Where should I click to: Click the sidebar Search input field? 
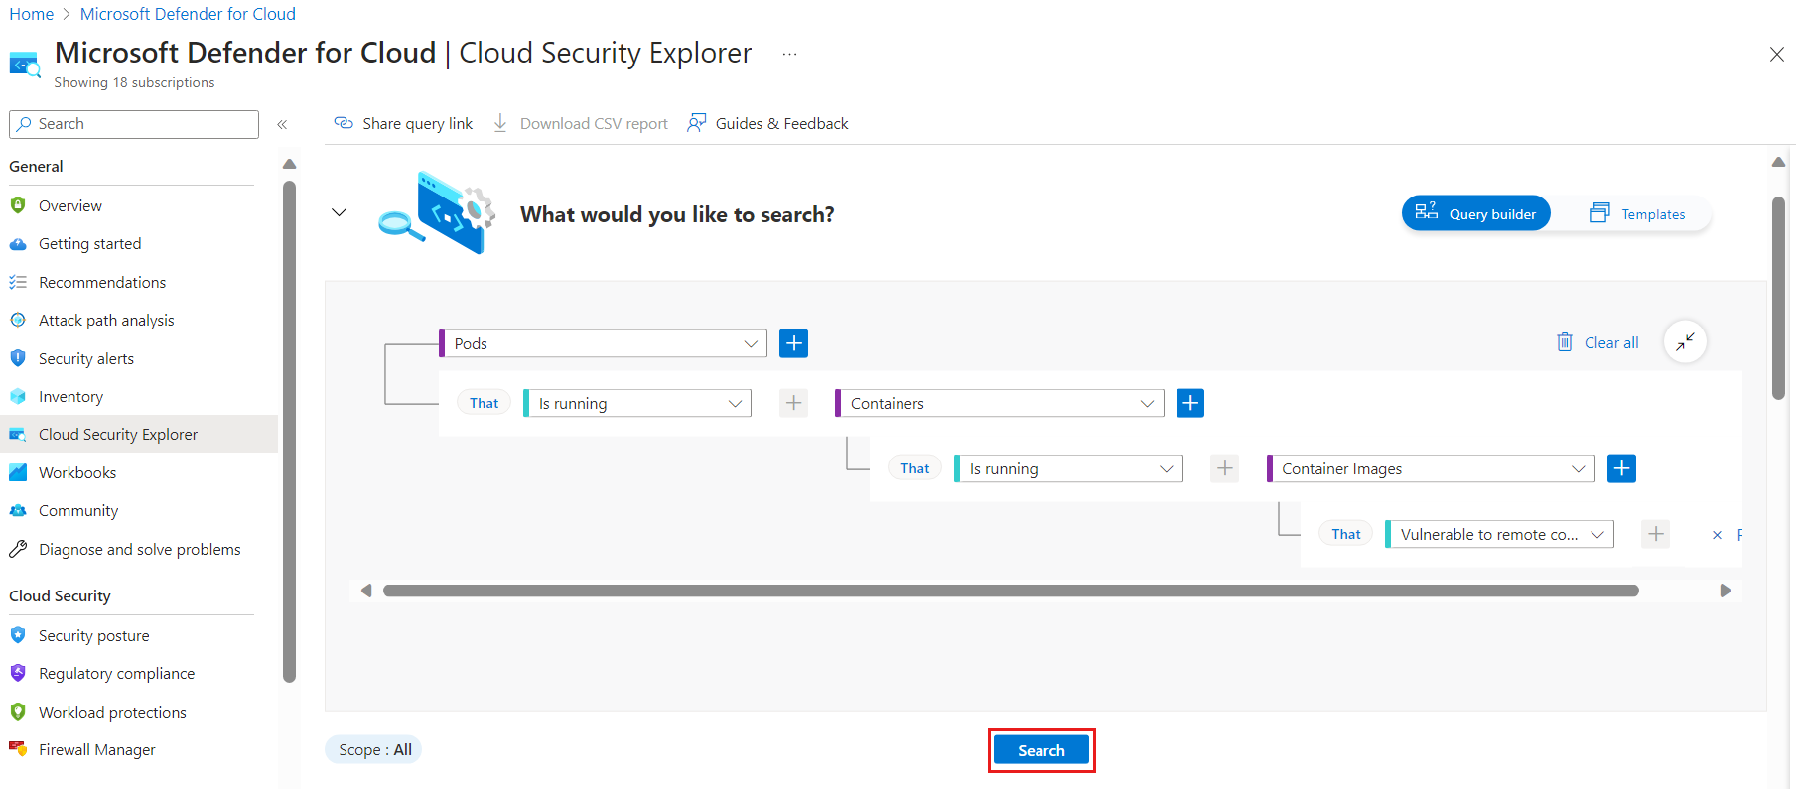click(134, 124)
